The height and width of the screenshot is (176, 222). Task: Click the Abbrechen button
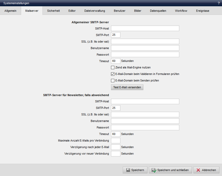(x=206, y=170)
